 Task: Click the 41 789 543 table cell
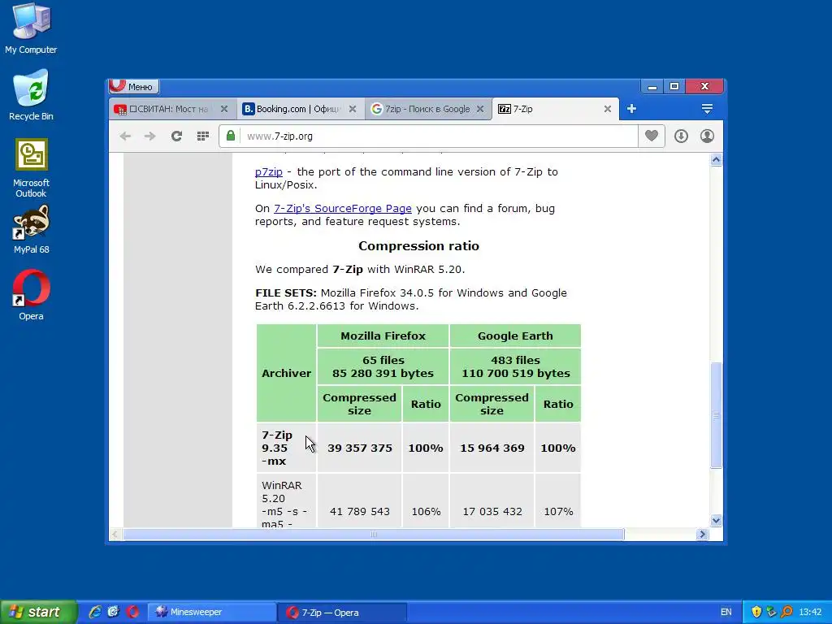tap(360, 512)
